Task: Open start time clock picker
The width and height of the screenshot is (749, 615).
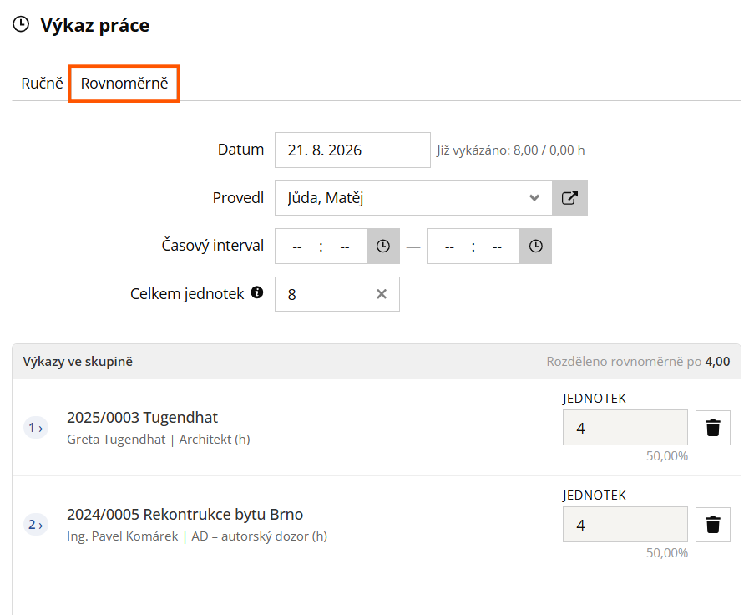Action: point(383,247)
